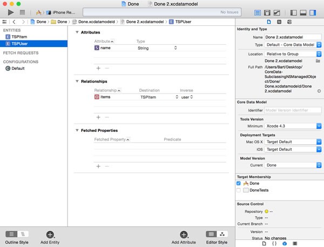Stop the running build
The width and height of the screenshot is (324, 247).
tap(22, 12)
